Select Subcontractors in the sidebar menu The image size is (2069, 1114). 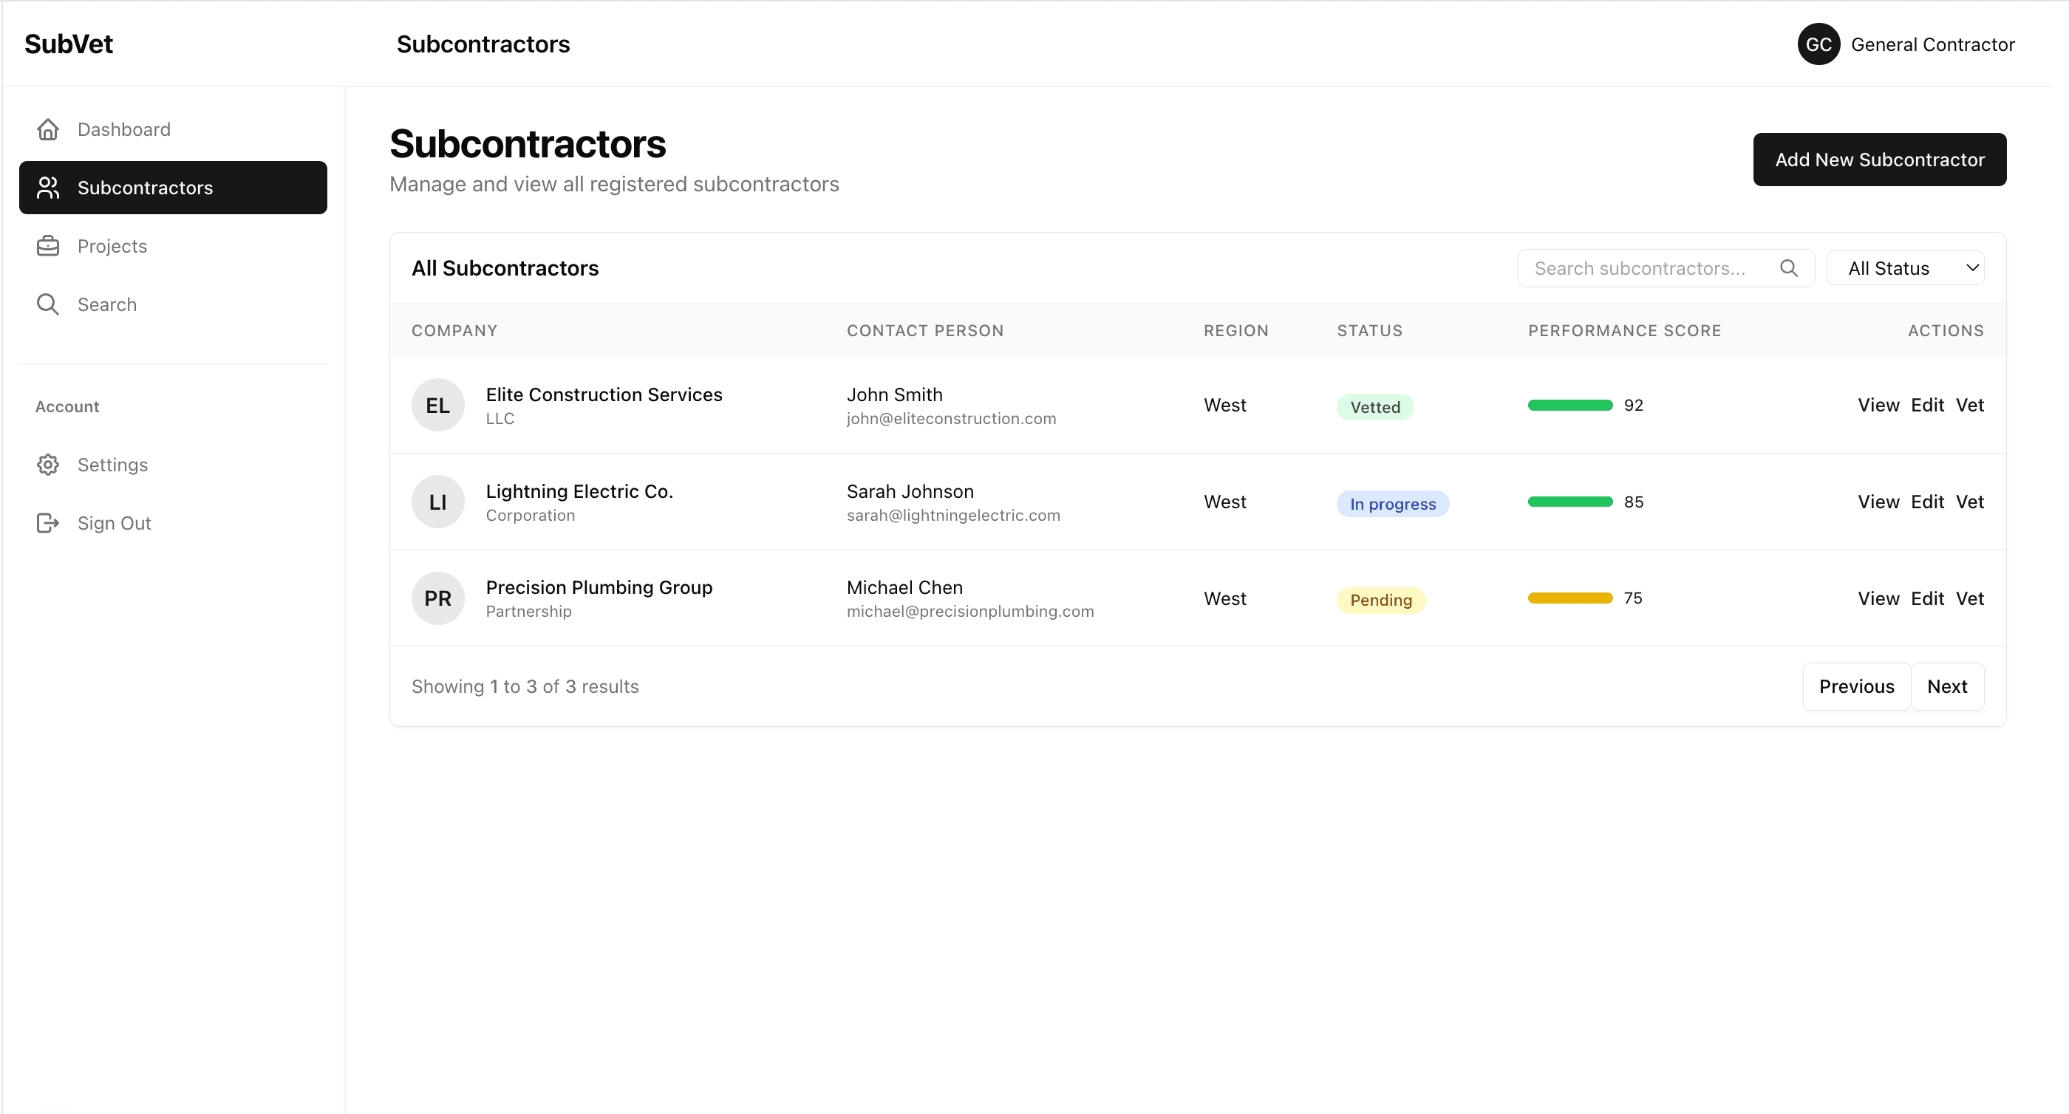coord(146,187)
